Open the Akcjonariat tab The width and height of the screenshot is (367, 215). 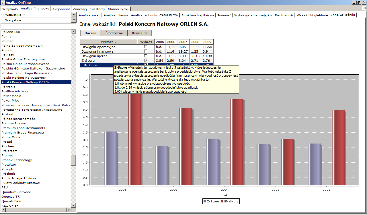[61, 9]
